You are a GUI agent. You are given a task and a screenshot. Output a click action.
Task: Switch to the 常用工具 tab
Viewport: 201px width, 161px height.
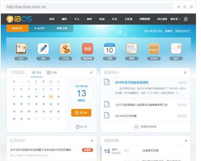(x=62, y=28)
